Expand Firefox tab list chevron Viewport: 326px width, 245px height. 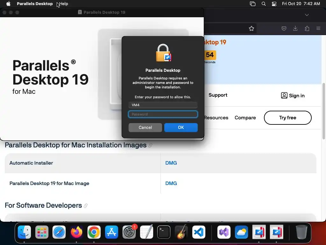[307, 15]
